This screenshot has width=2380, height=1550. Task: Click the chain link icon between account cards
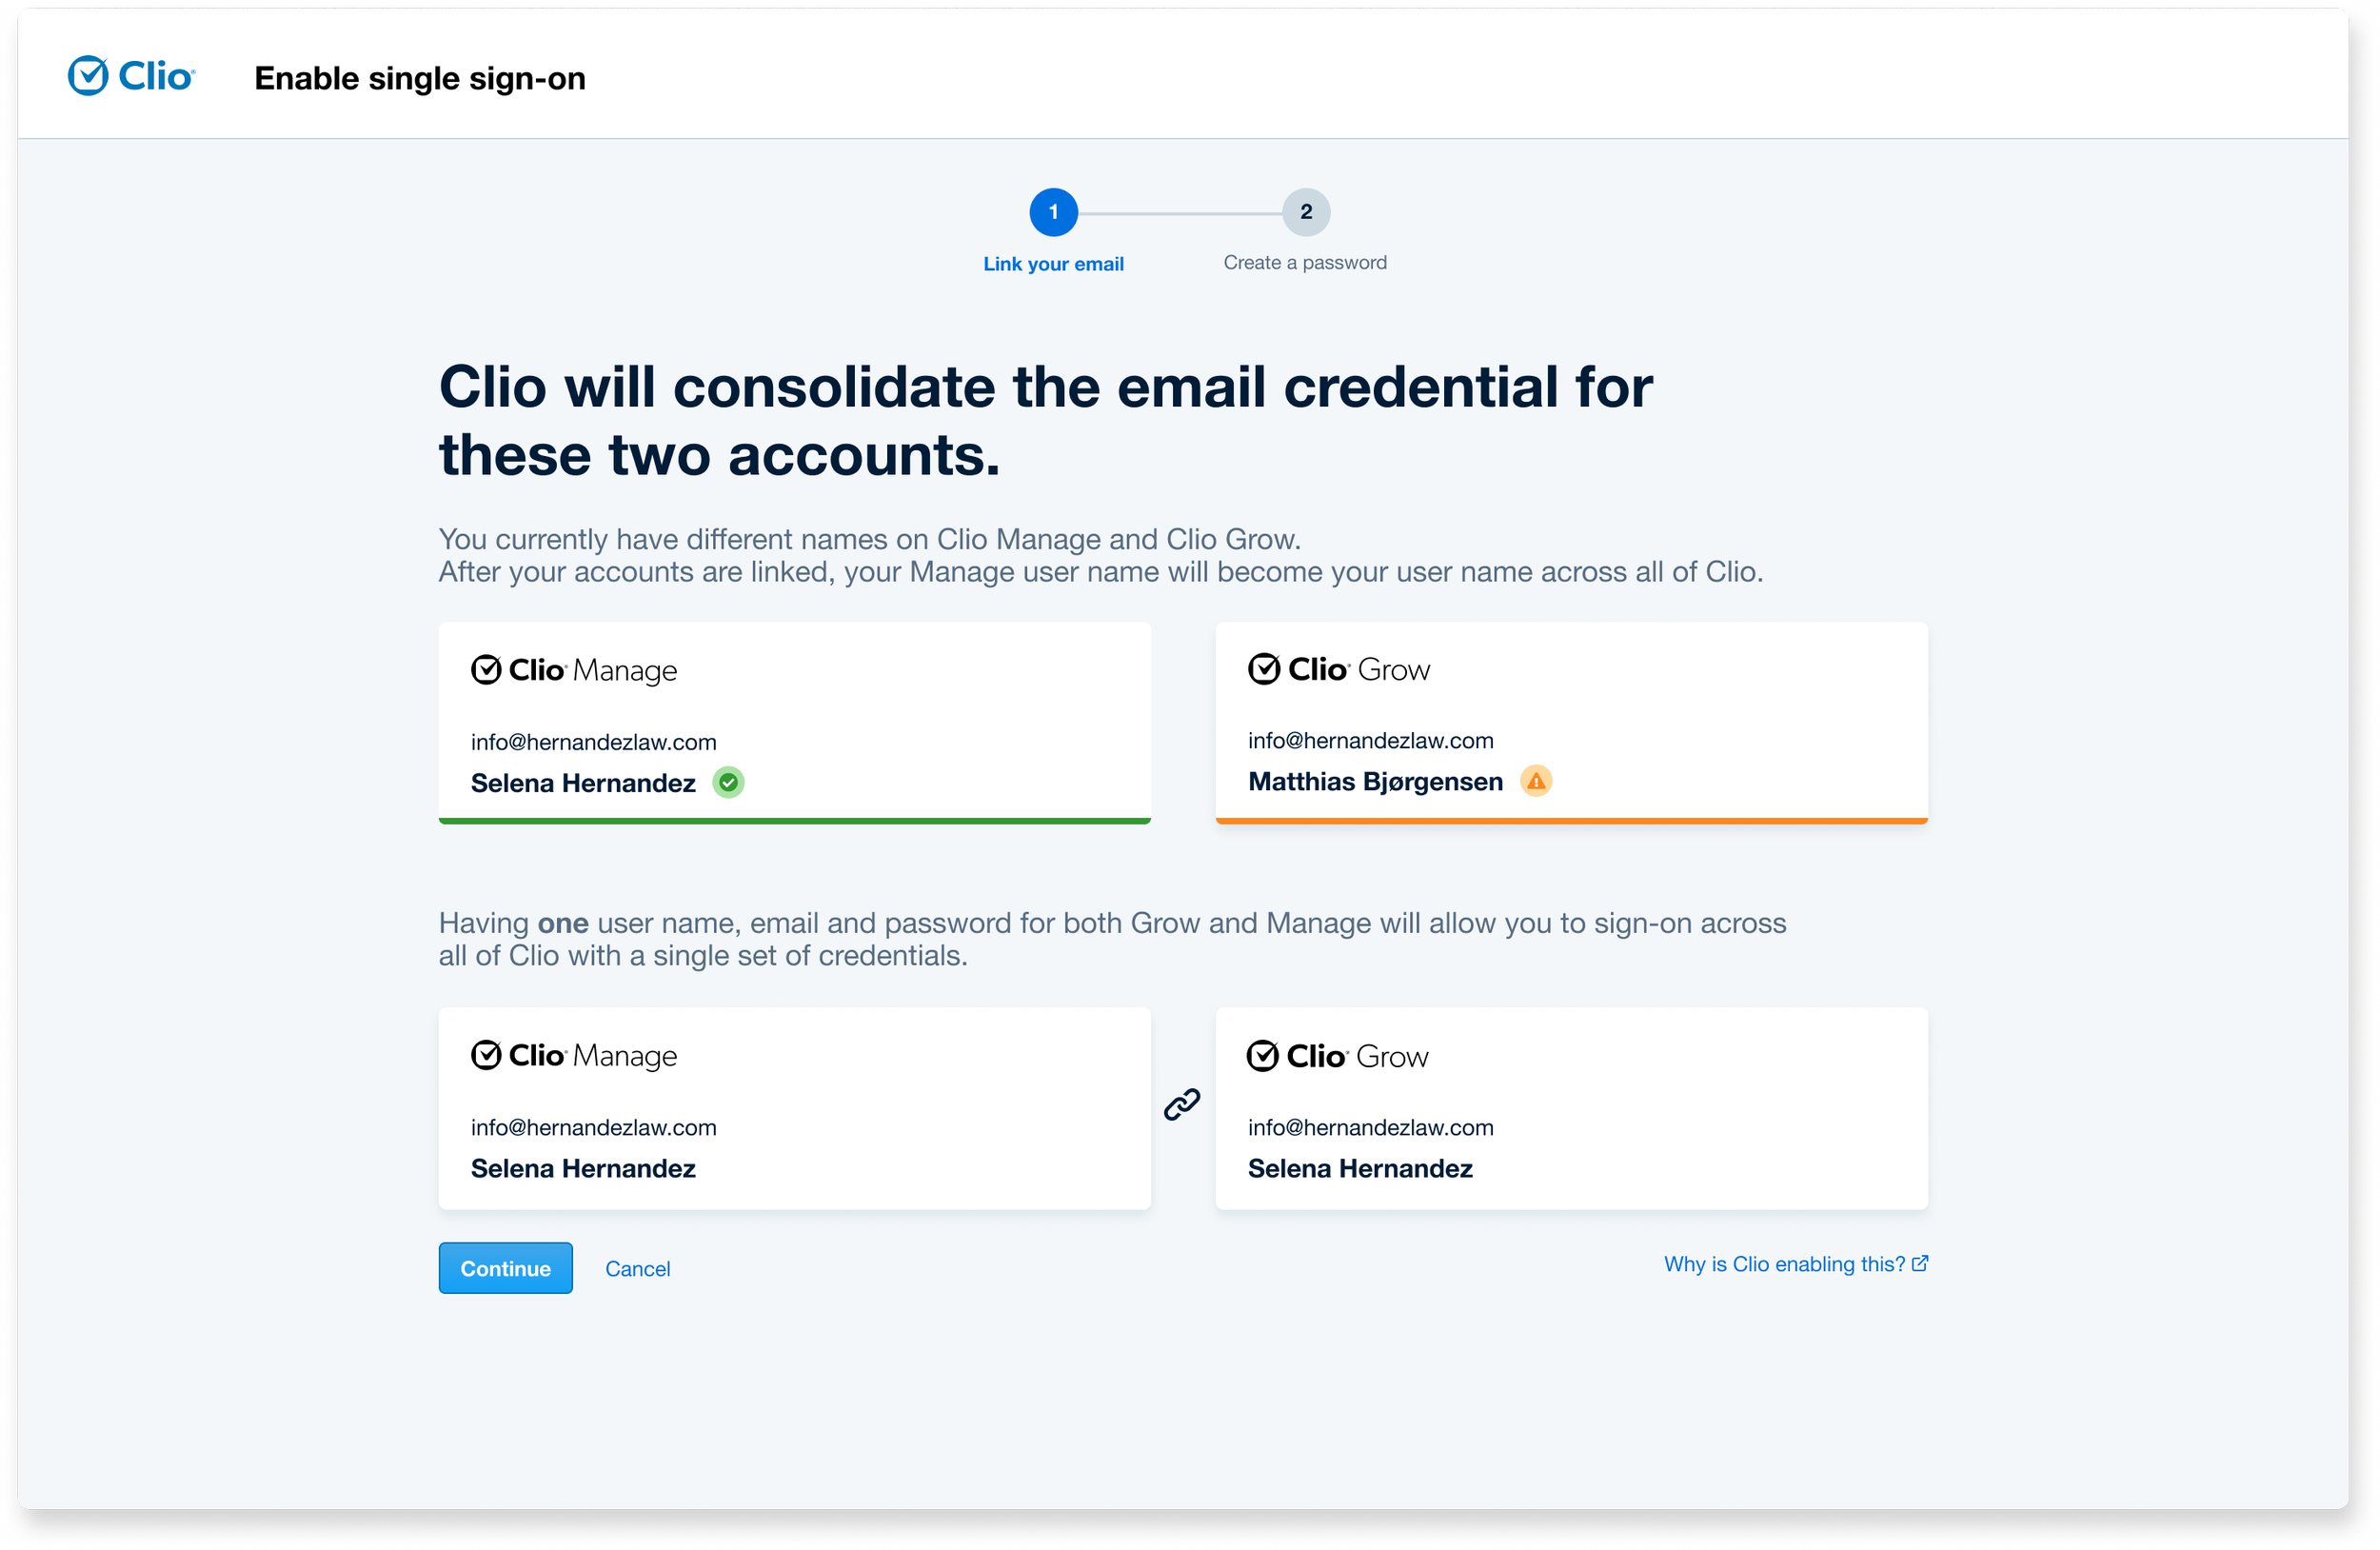tap(1182, 1105)
